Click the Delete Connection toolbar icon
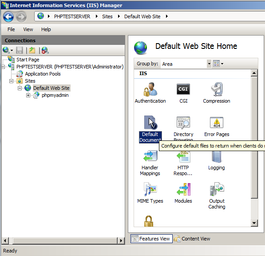This screenshot has width=265, height=256. point(45,50)
